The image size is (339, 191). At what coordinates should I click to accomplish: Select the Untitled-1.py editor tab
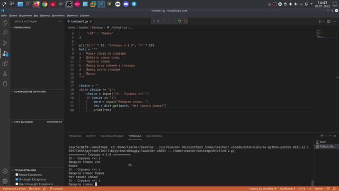(x=79, y=21)
